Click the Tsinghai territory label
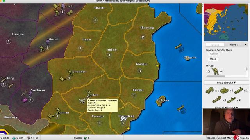This screenshot has height=140, width=250. [x=18, y=34]
